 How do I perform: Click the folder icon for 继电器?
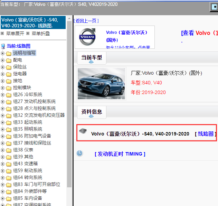pyautogui.click(x=9, y=74)
